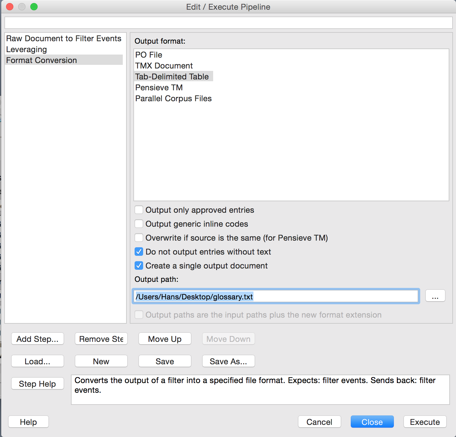Enable Output only approved entries
The height and width of the screenshot is (437, 456).
pyautogui.click(x=139, y=210)
